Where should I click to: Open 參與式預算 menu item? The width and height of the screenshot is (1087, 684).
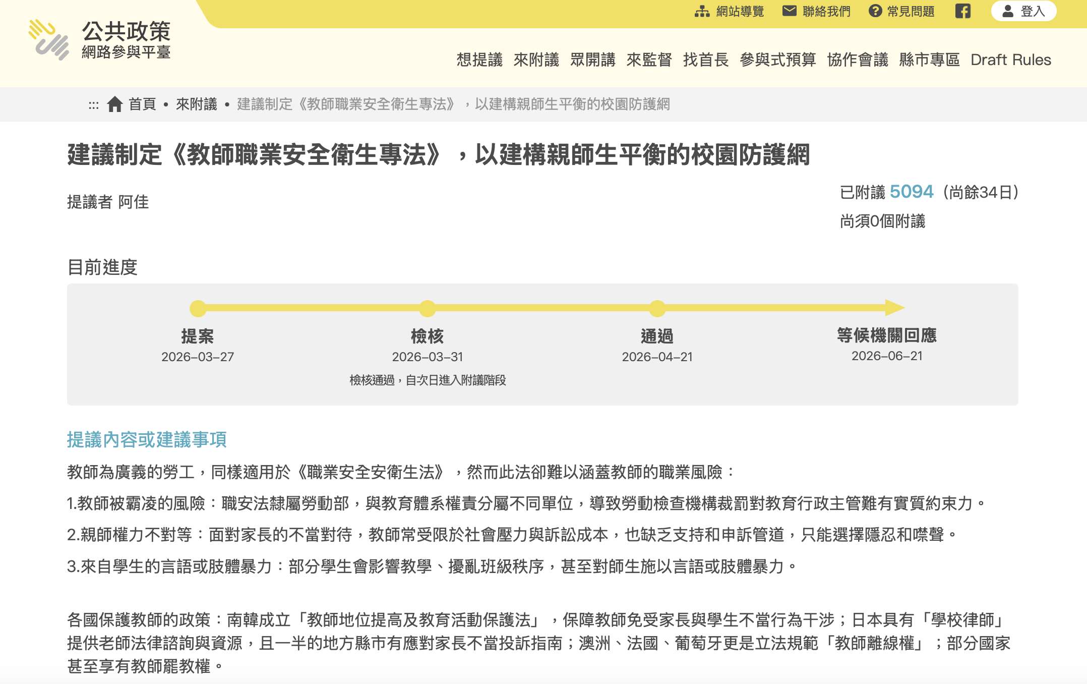(777, 60)
